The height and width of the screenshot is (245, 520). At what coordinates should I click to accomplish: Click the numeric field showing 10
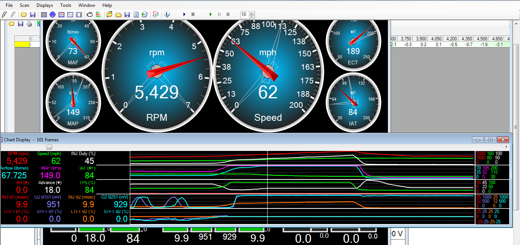tap(244, 14)
